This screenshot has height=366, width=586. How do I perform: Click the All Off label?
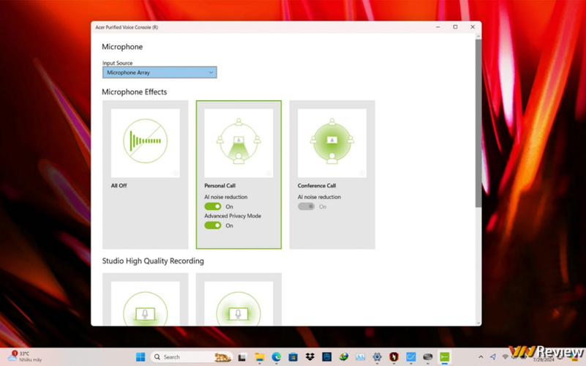(x=119, y=185)
